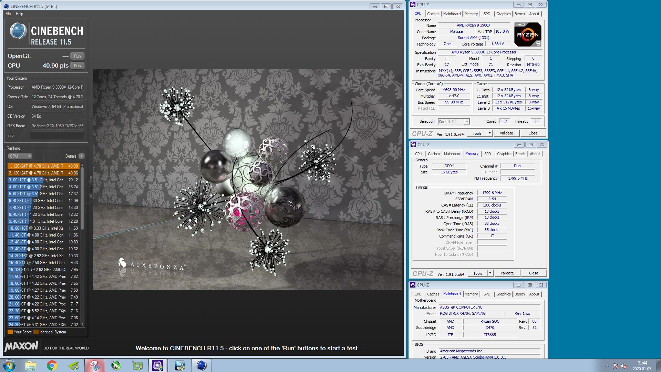Switch to CPU tab in CPU-Z Memory window
This screenshot has height=372, width=661.
[419, 154]
